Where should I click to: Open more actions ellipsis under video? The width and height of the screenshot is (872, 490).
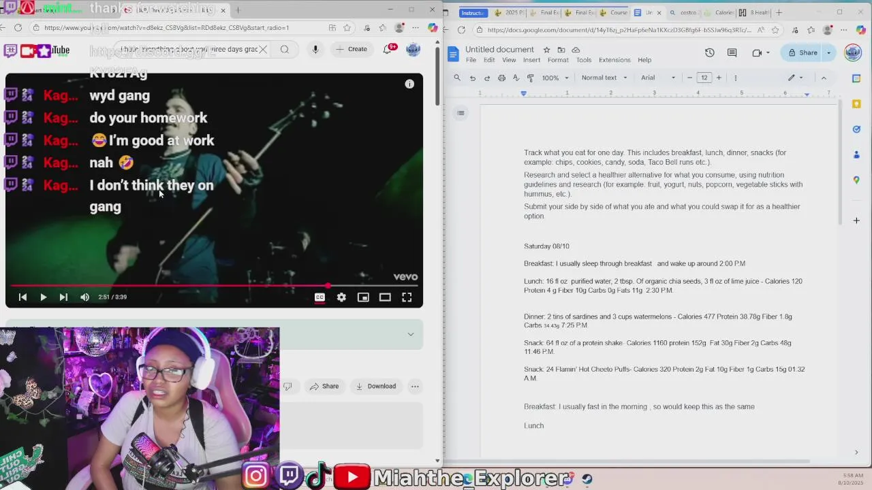click(x=414, y=387)
